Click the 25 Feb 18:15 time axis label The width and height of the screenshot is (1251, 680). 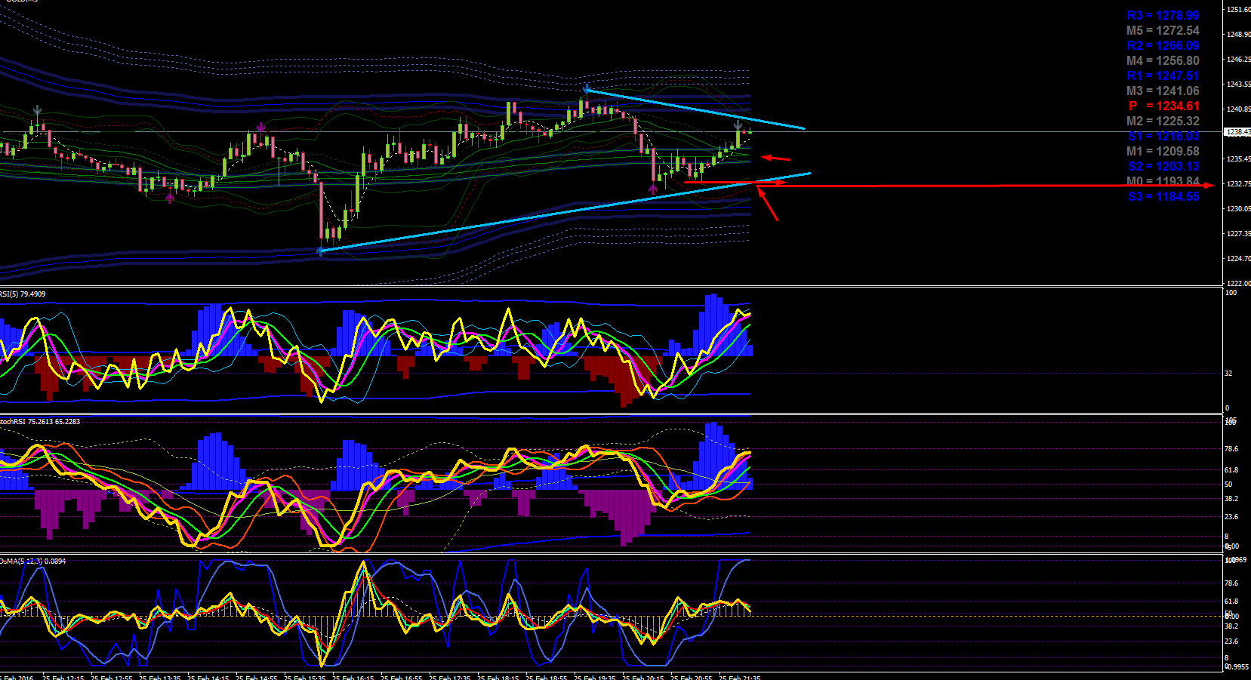tap(498, 677)
